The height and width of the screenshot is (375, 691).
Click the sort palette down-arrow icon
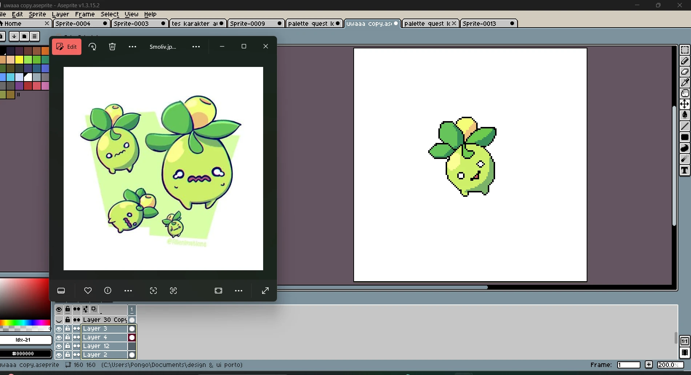coord(14,36)
